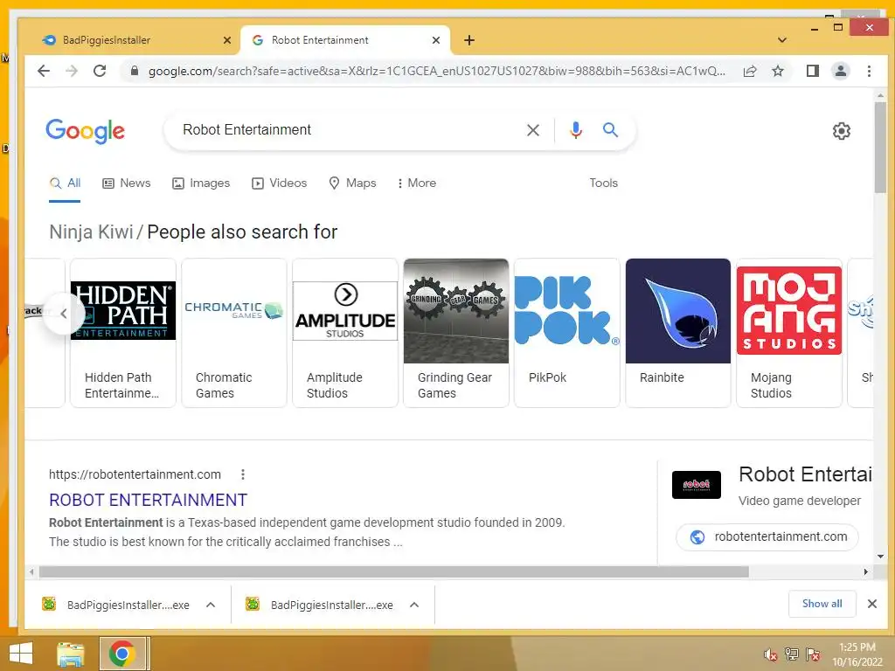Click the address bar URL
This screenshot has width=895, height=671.
pos(437,71)
